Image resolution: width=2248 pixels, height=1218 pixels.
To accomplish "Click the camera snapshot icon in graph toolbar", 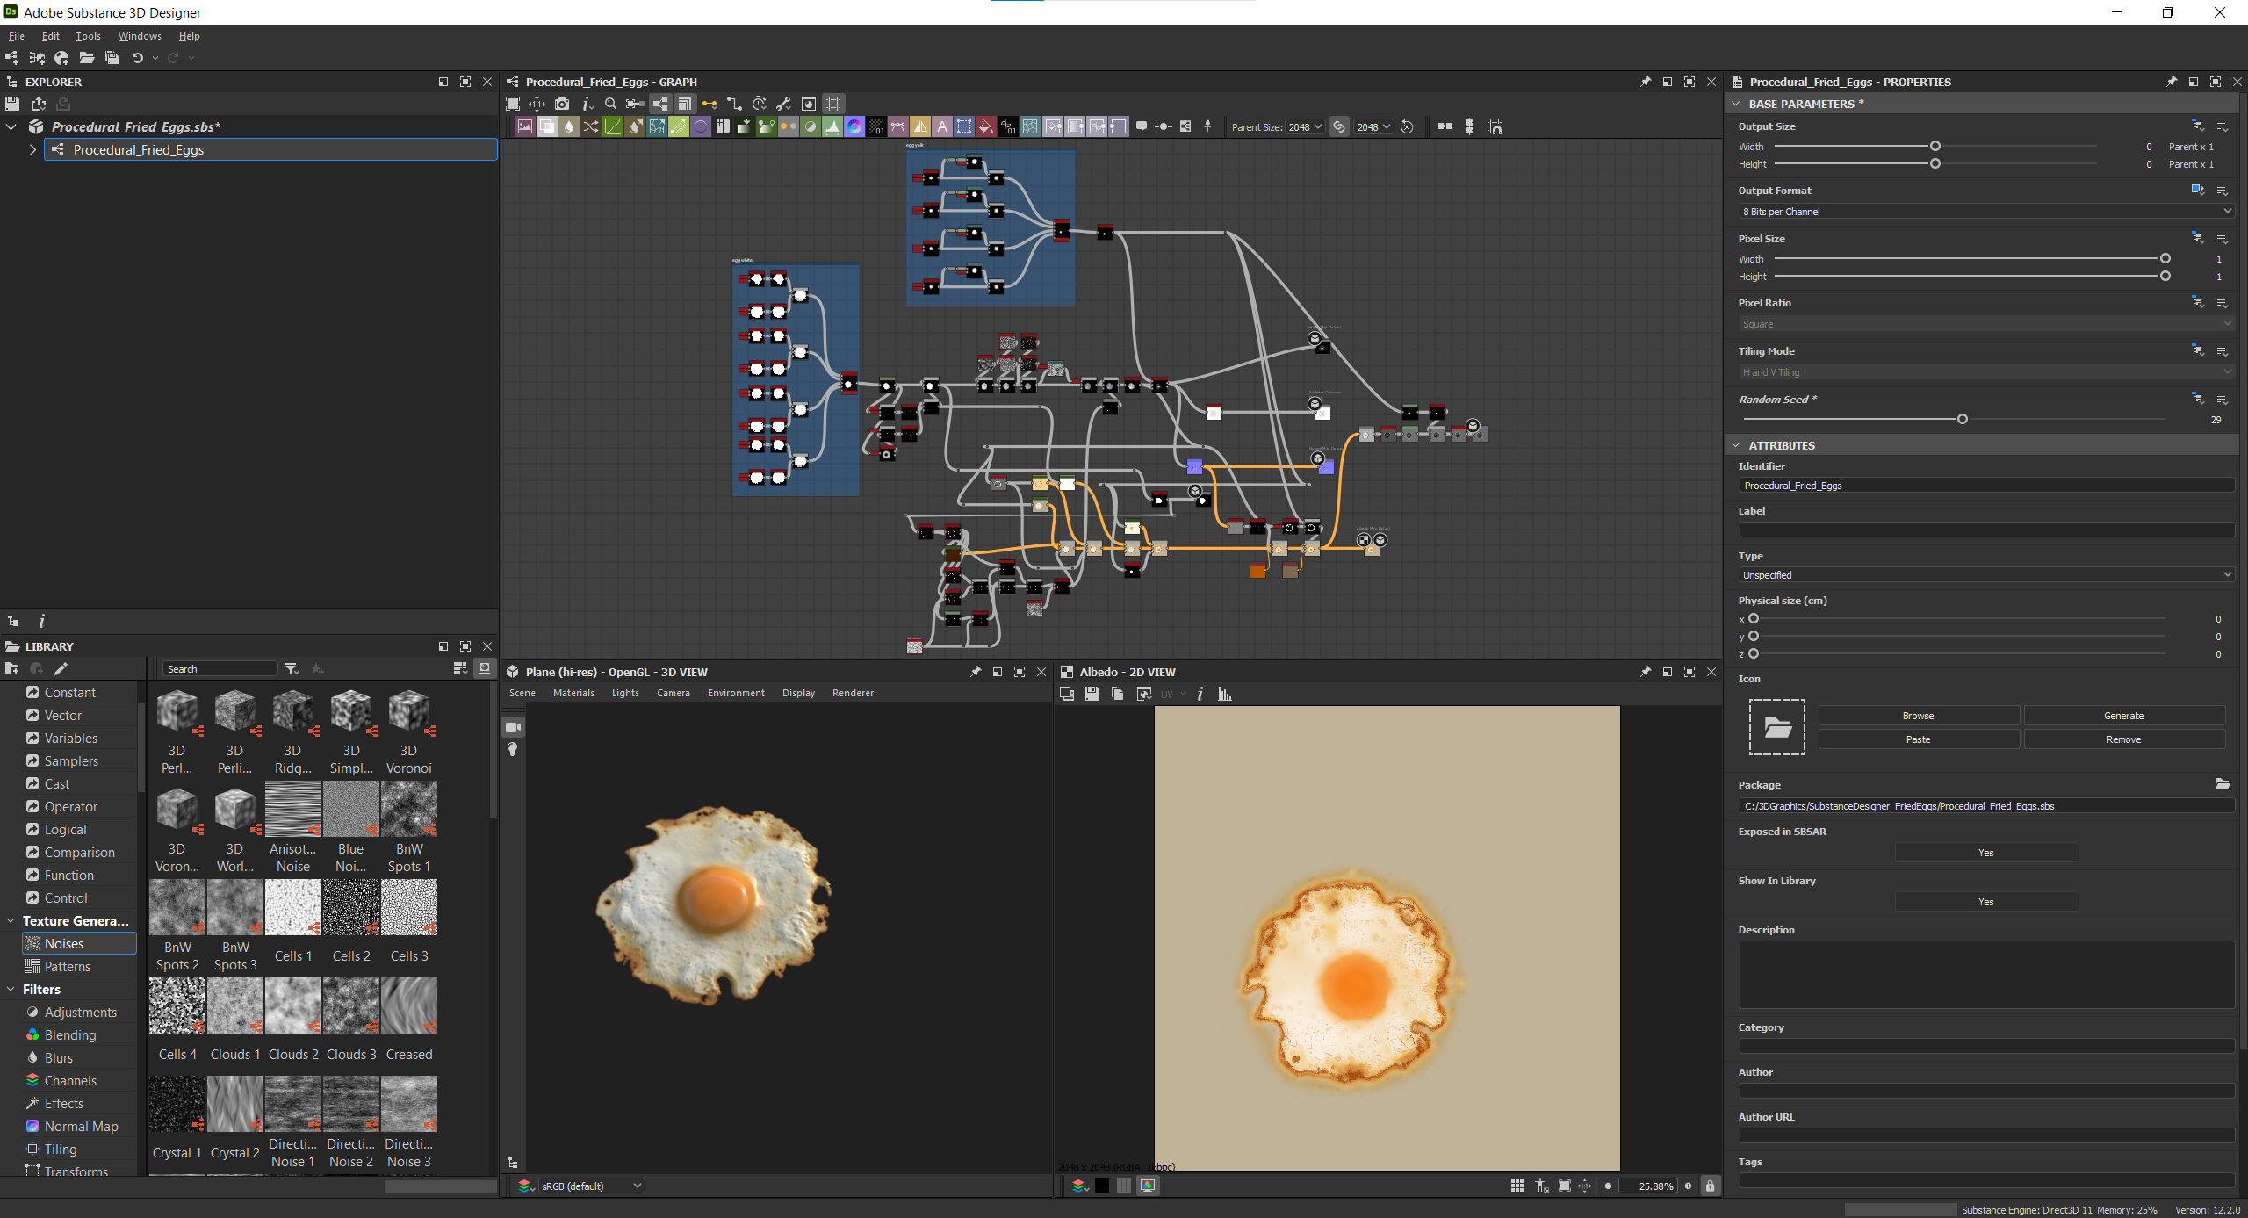I will (x=562, y=104).
